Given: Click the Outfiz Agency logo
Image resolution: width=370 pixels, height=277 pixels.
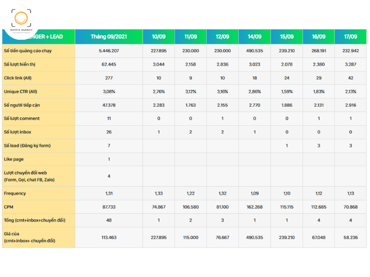Looking at the screenshot, I should pos(20,21).
